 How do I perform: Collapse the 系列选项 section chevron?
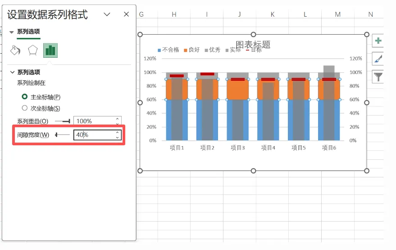click(12, 72)
